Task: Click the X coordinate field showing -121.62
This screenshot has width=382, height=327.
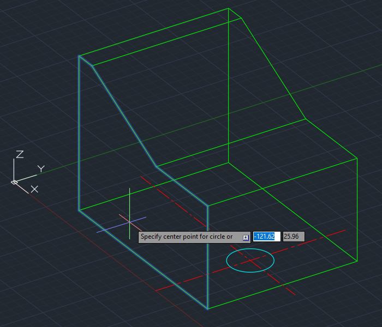Action: click(x=266, y=237)
